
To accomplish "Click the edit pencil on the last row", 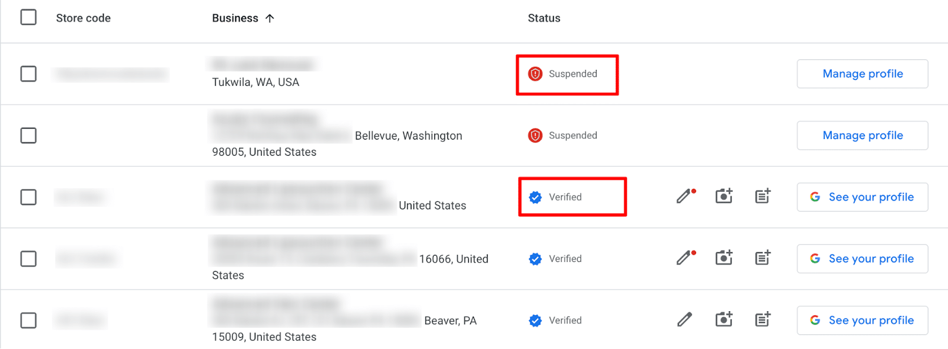I will pyautogui.click(x=684, y=320).
